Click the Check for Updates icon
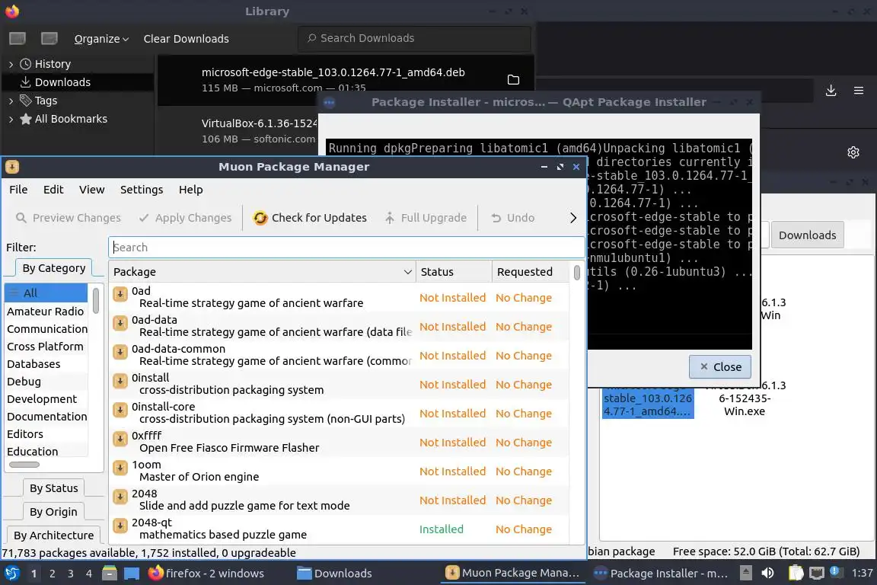Image resolution: width=877 pixels, height=585 pixels. click(x=260, y=218)
